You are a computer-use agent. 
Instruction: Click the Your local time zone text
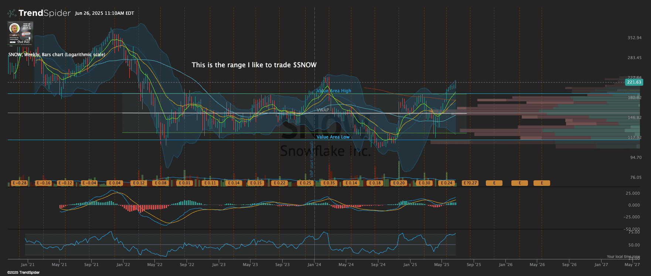tap(623, 256)
